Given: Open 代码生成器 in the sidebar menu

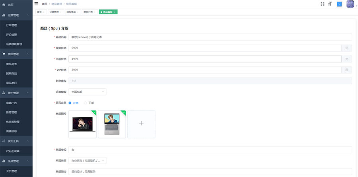Looking at the screenshot, I should pos(16,151).
